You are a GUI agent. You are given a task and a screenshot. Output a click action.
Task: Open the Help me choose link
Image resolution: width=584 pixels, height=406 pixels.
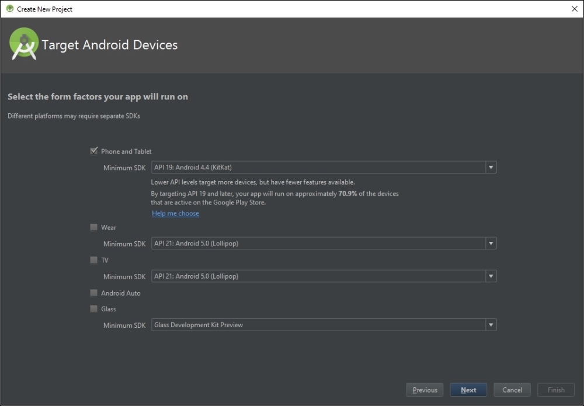pyautogui.click(x=175, y=213)
